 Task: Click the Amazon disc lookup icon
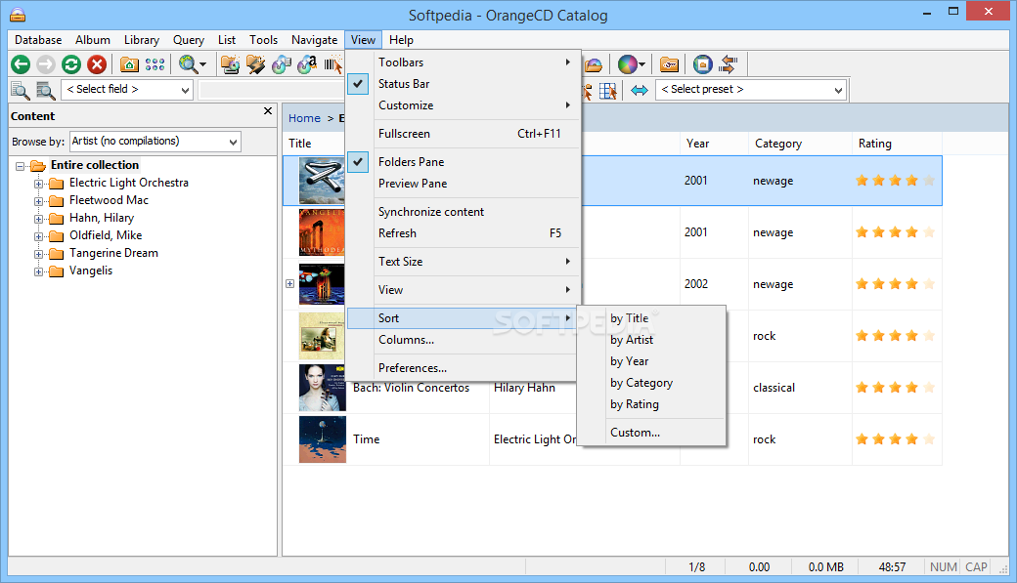point(307,64)
